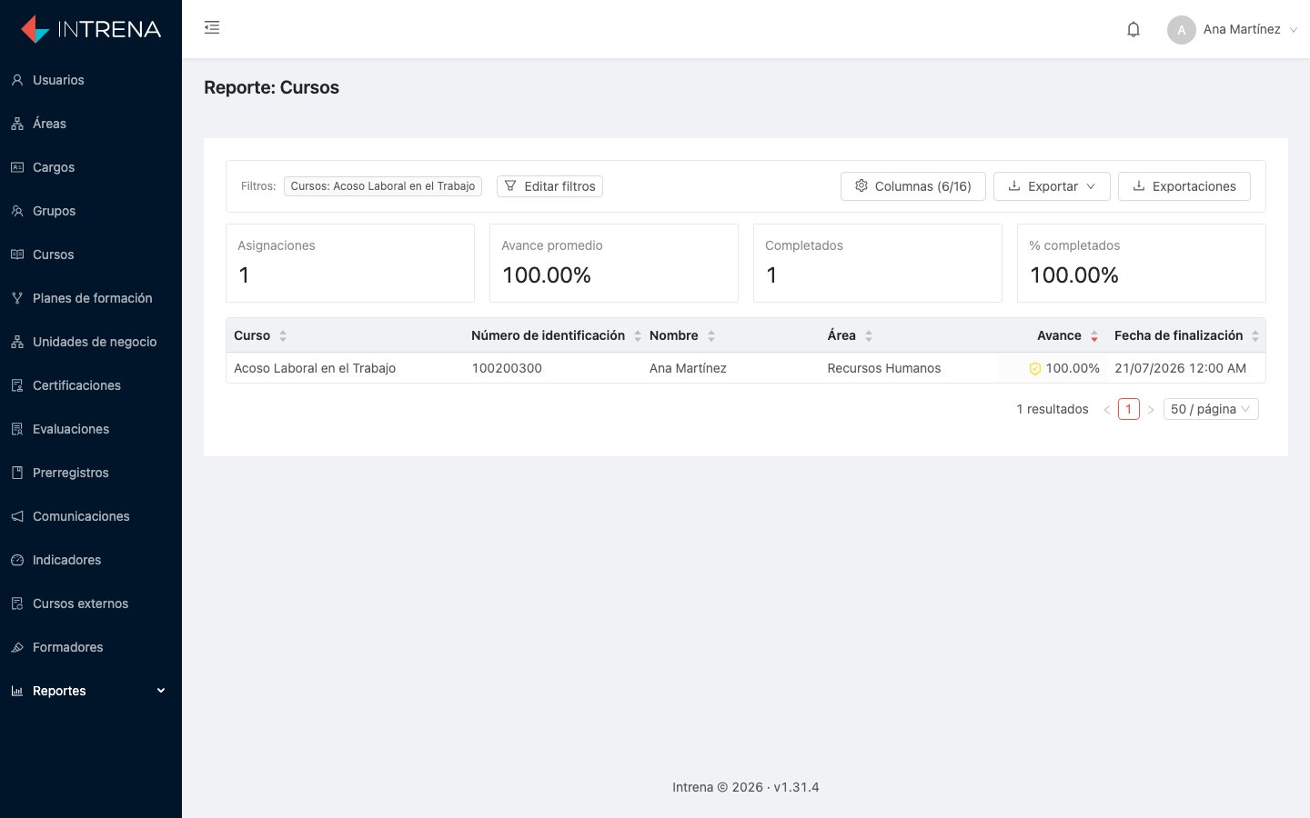Viewport: 1310px width, 818px height.
Task: Click the Comunicaciones megaphone icon
Action: pos(17,516)
